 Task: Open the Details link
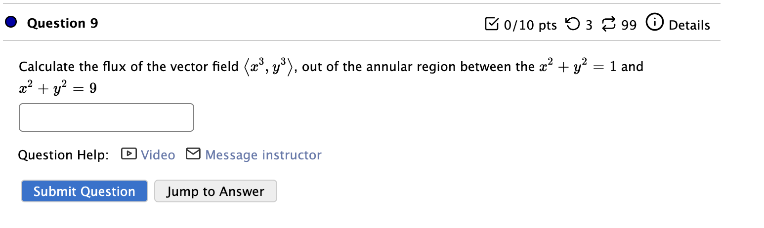click(x=689, y=25)
